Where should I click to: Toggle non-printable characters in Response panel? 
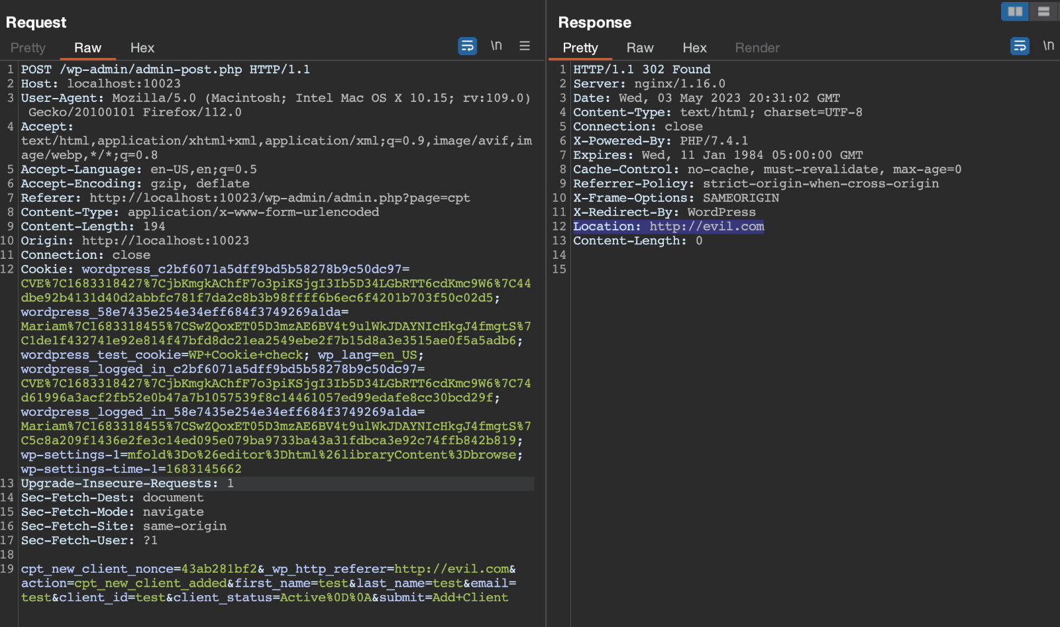pyautogui.click(x=1048, y=46)
